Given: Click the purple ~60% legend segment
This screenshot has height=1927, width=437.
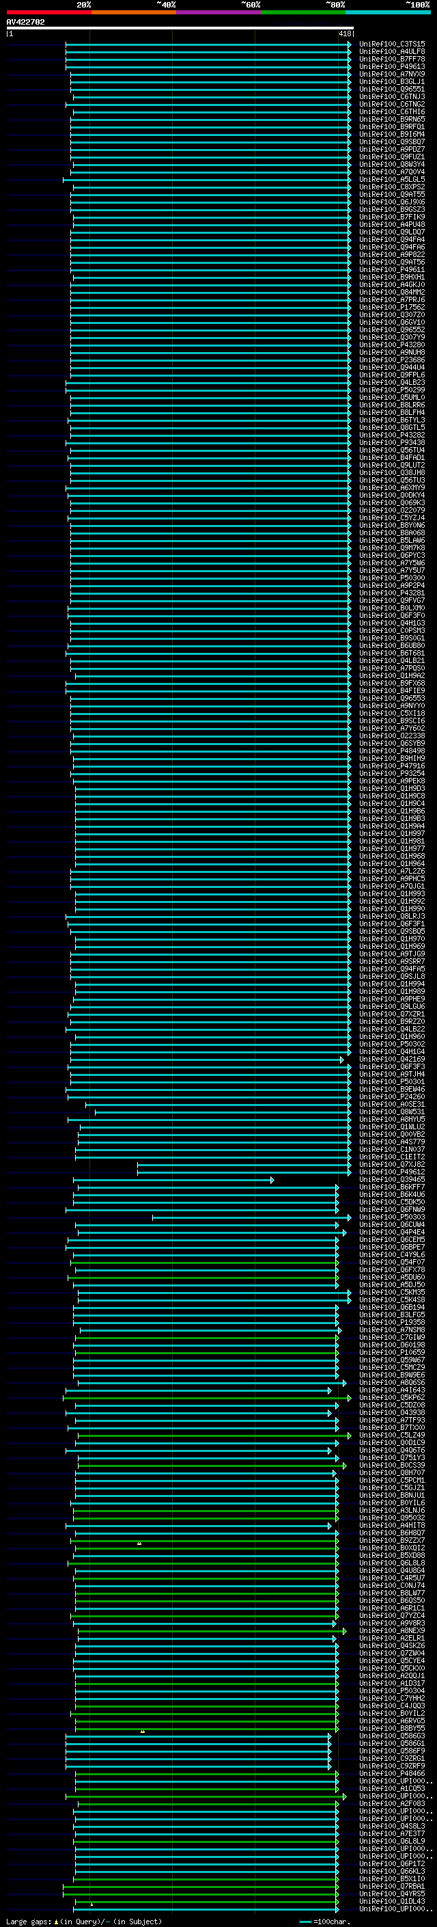Looking at the screenshot, I should (218, 12).
